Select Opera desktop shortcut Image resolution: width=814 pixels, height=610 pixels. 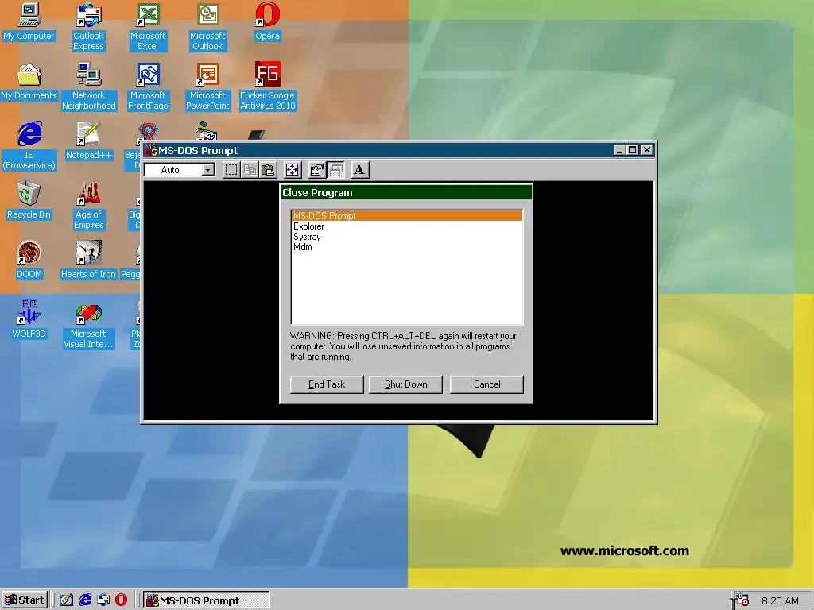pyautogui.click(x=267, y=21)
